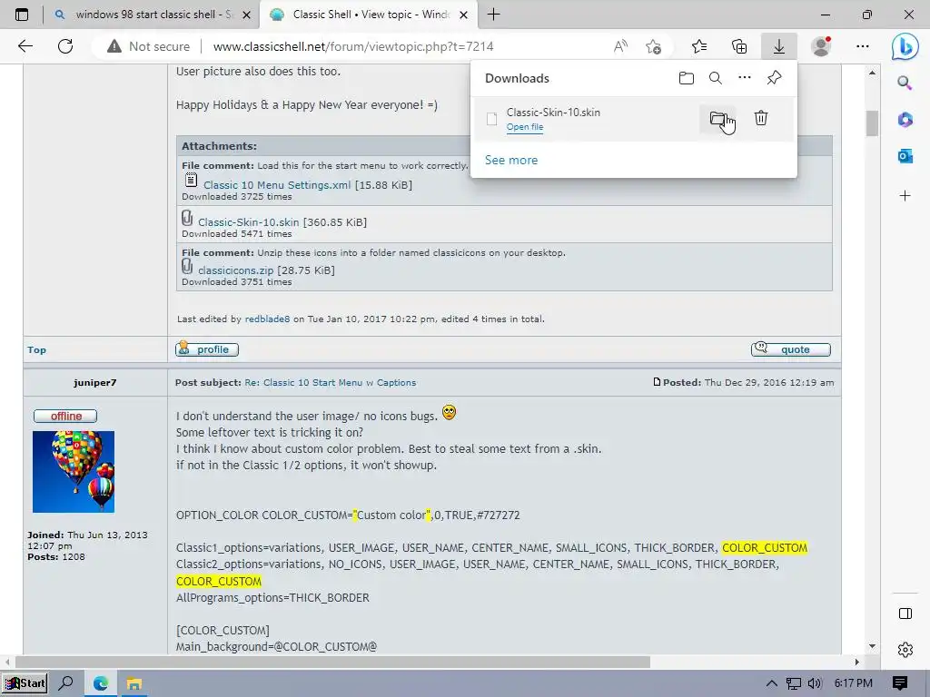
Task: Click the vertical scrollbar down arrow
Action: [872, 646]
